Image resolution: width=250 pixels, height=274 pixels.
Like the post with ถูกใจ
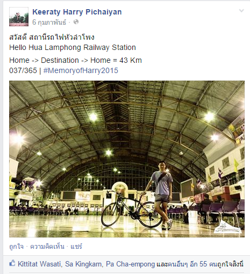[16, 247]
